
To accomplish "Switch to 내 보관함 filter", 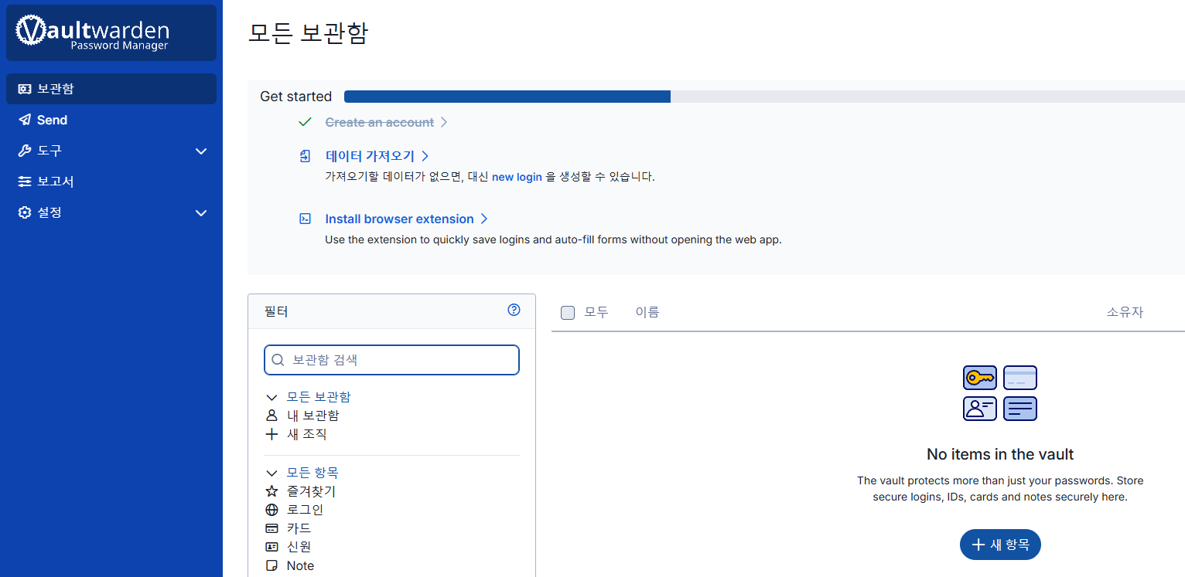I will click(x=312, y=415).
